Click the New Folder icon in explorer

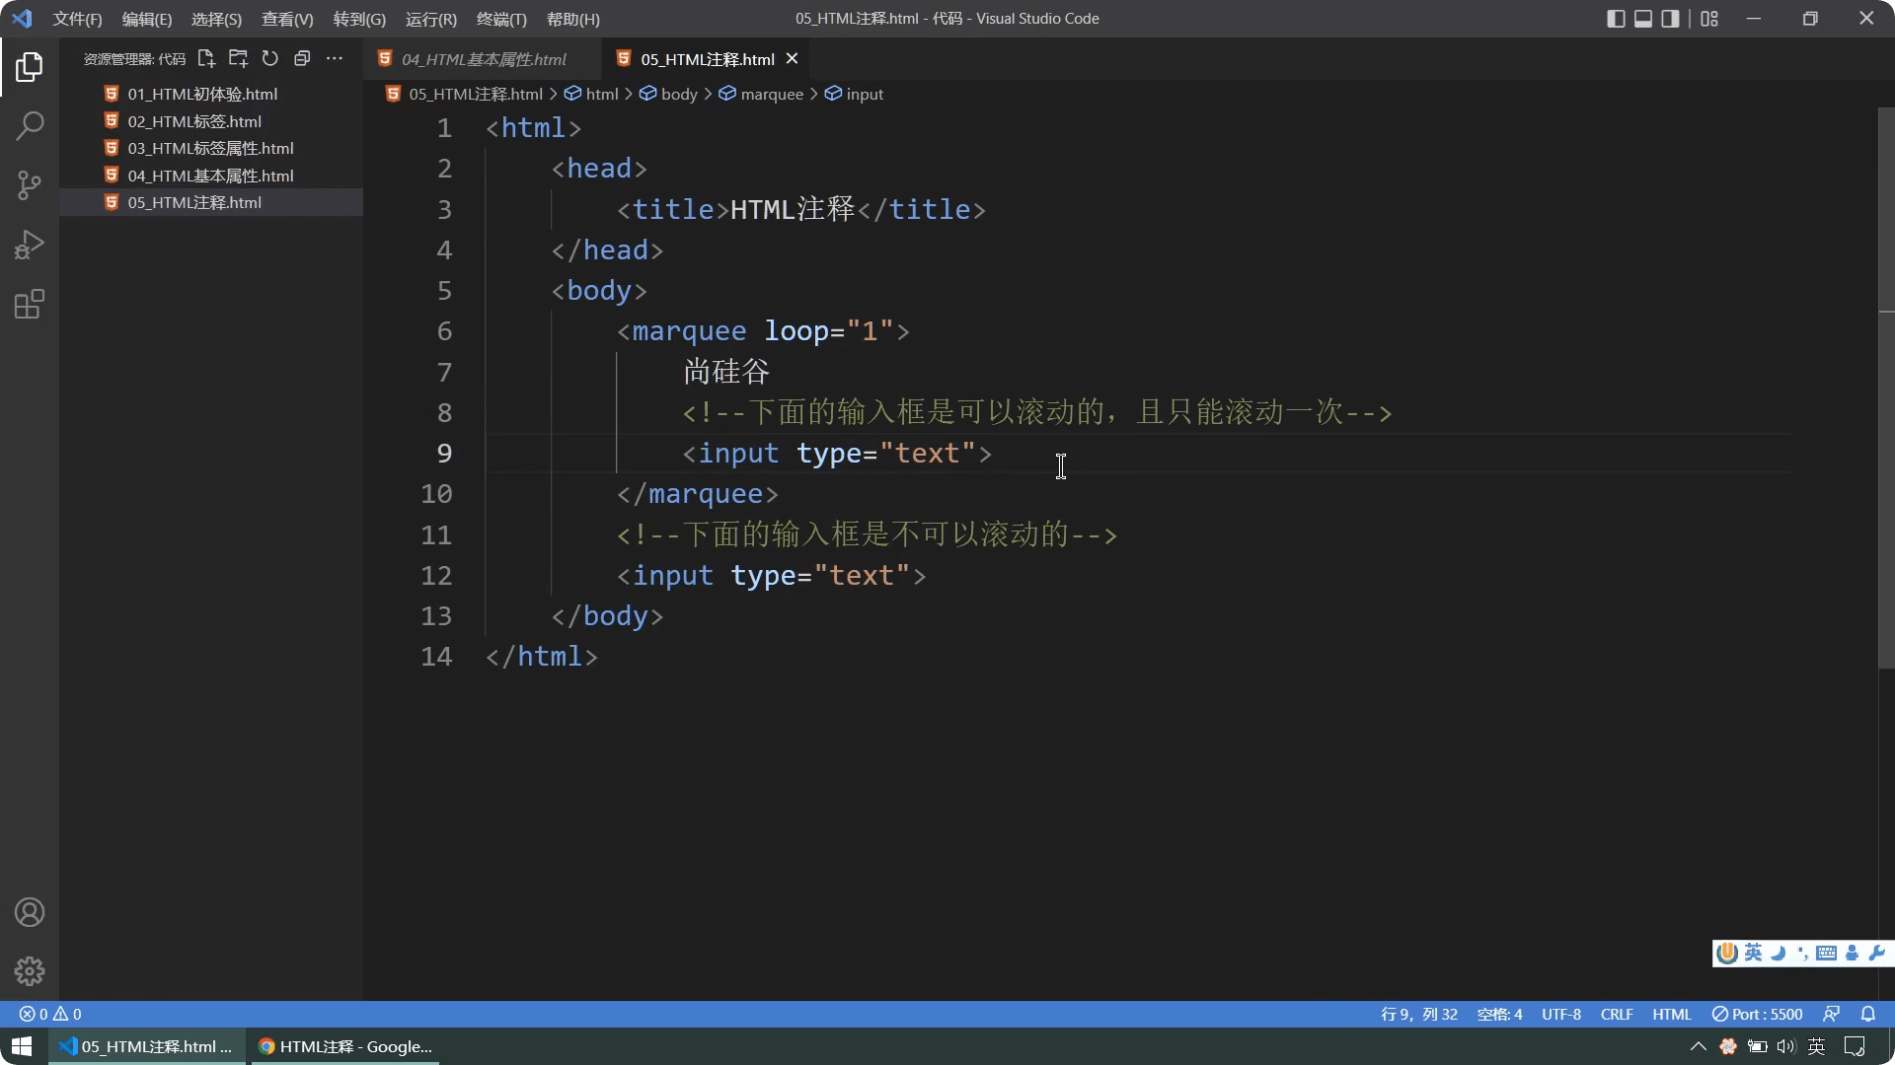pos(238,59)
